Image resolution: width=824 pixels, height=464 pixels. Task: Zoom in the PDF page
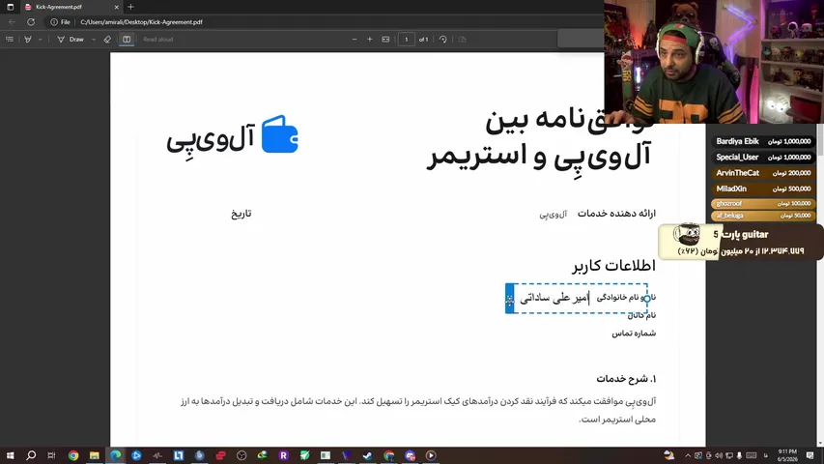tap(369, 40)
